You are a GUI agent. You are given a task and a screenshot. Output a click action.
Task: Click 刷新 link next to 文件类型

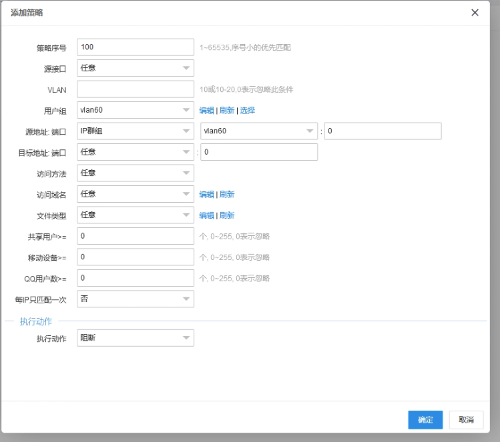click(x=227, y=215)
